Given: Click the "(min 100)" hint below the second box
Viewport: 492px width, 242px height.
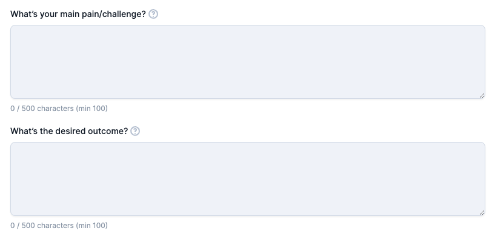Looking at the screenshot, I should (x=91, y=226).
